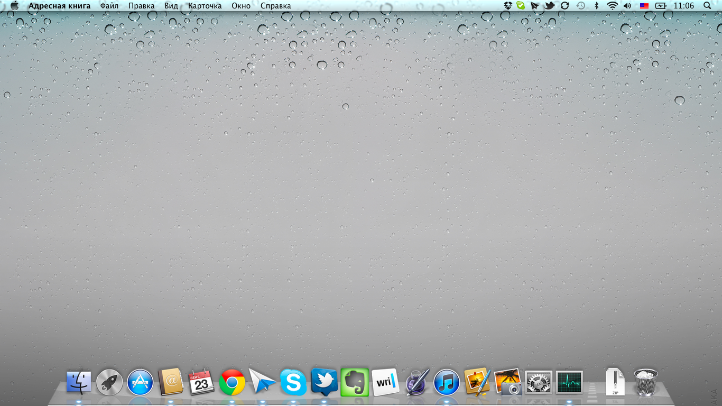Click the Twitter bird menu bar icon
The width and height of the screenshot is (722, 406).
[550, 6]
